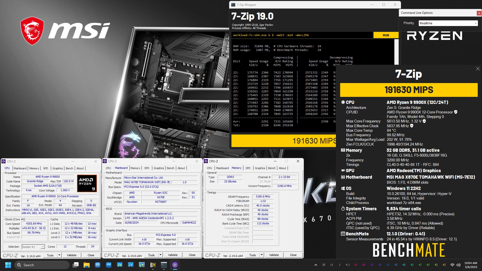Open the Windows Start menu

click(8, 265)
